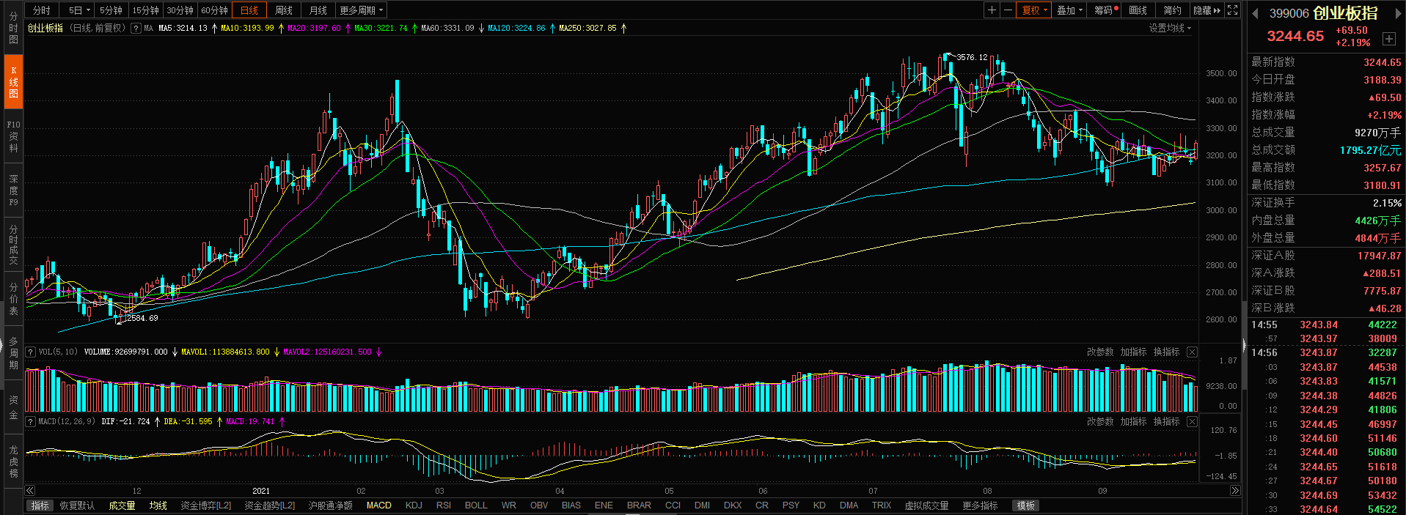The width and height of the screenshot is (1406, 515).
Task: Go to previous stock using left arrow
Action: point(1255,13)
